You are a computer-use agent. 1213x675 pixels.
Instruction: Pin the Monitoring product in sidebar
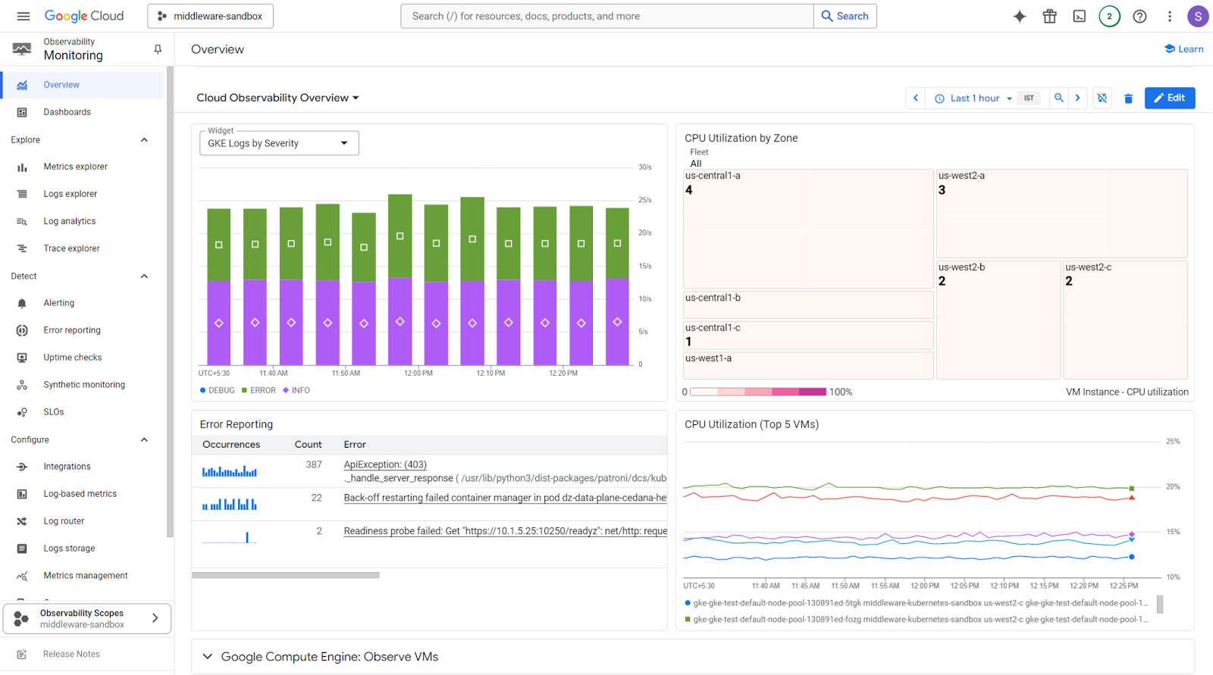pos(158,49)
